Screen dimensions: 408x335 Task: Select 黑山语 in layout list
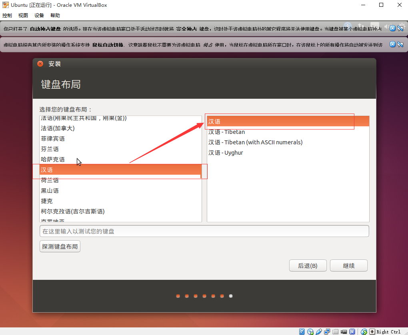point(120,191)
